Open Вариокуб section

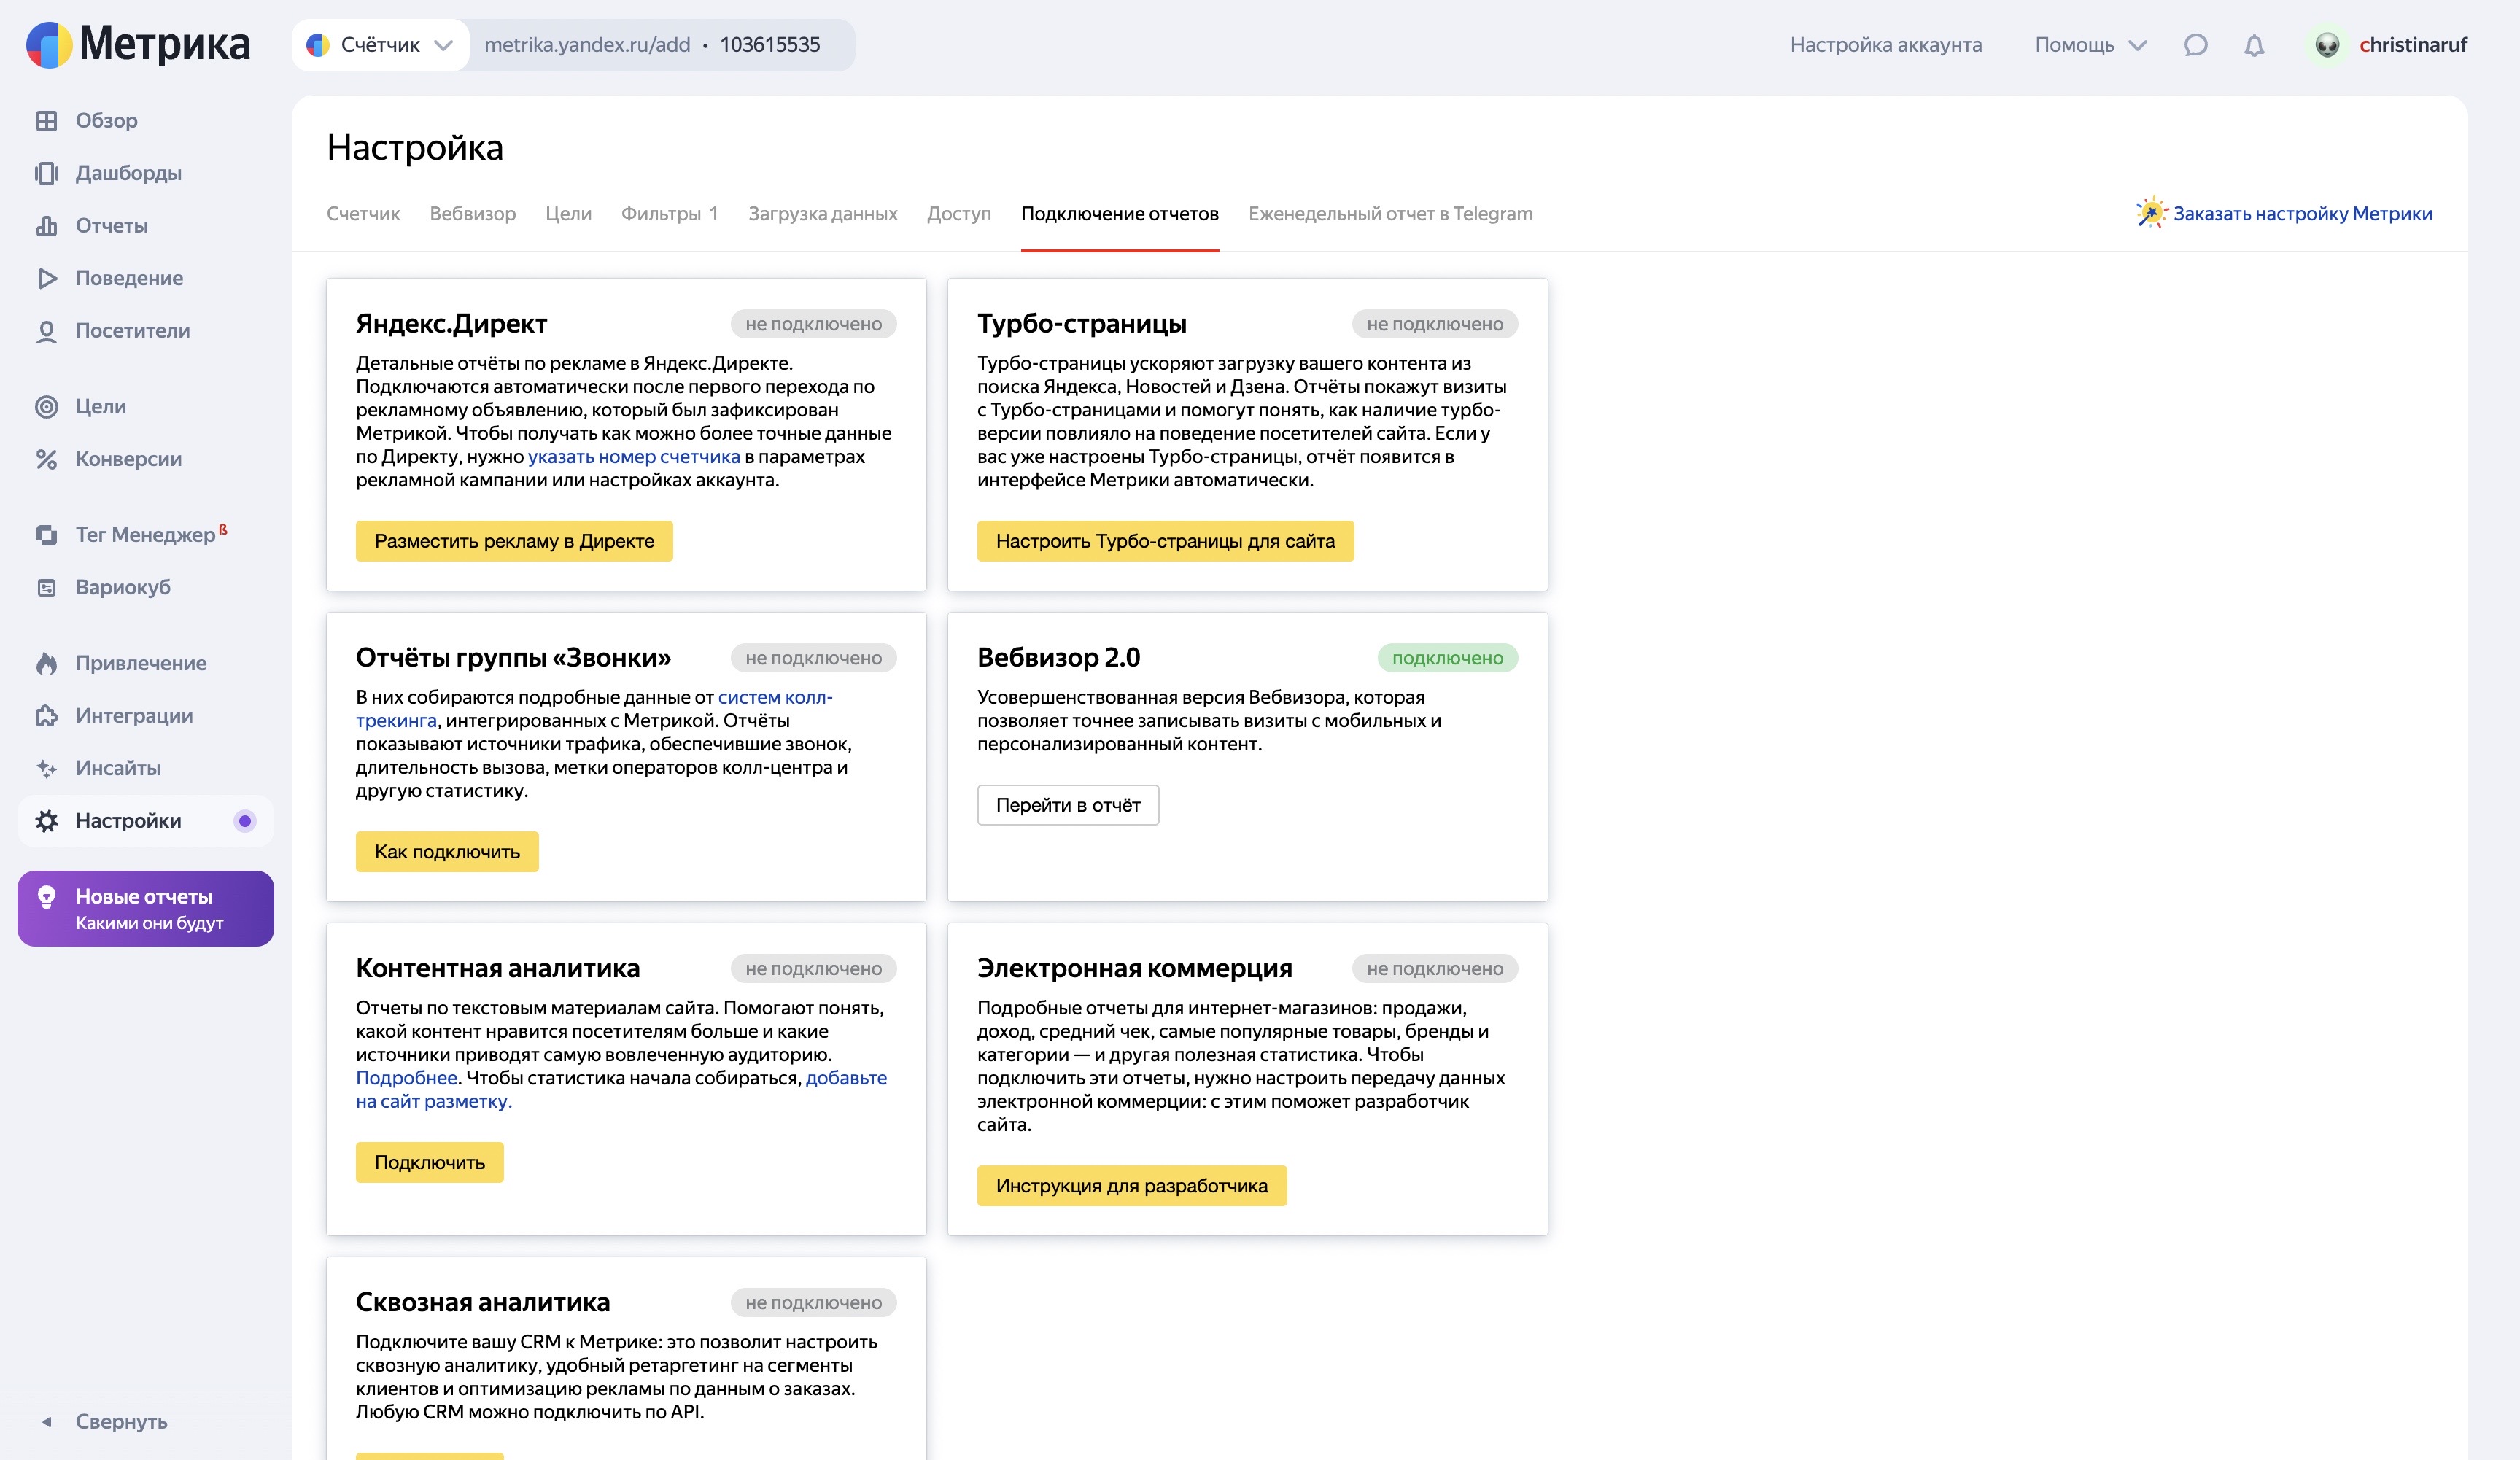pos(122,587)
